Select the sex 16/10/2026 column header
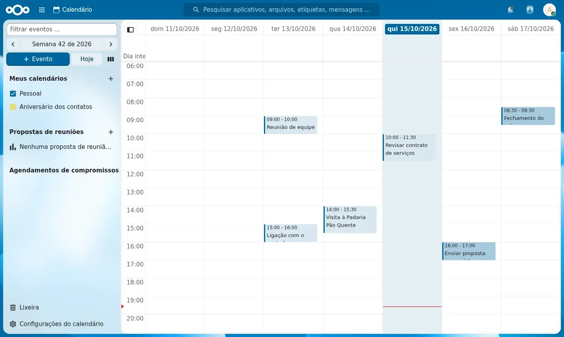Screen dimensions: 564x337 point(471,29)
